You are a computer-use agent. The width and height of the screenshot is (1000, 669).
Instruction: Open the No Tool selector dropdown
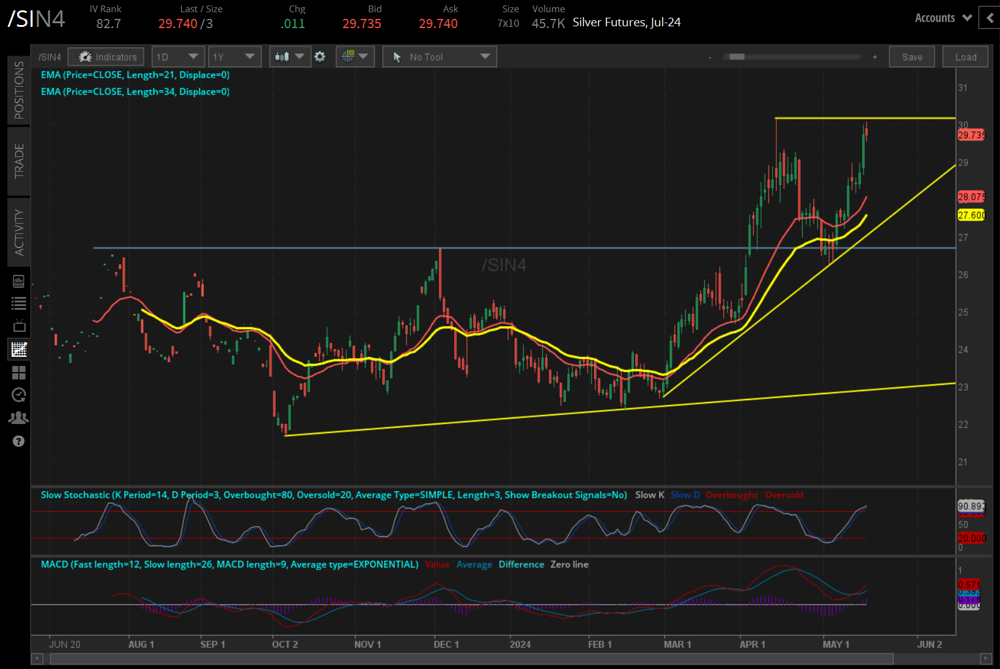pos(439,56)
